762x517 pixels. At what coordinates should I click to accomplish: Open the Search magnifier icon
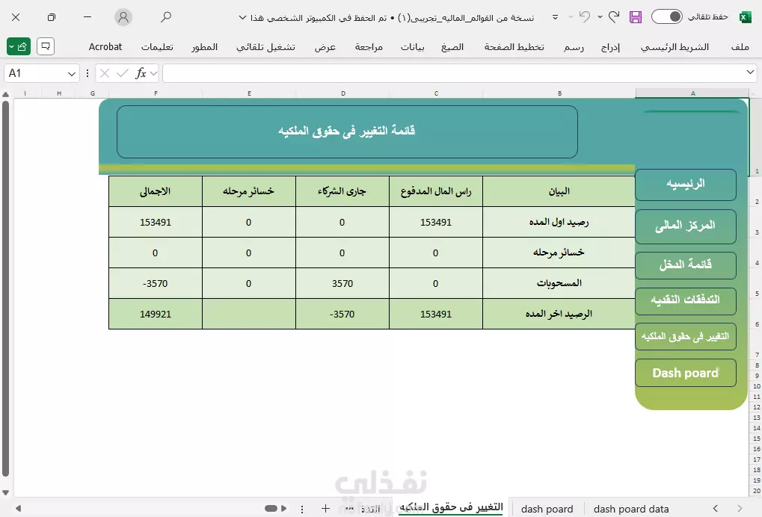tap(166, 17)
